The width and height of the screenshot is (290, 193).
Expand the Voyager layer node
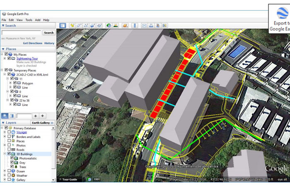pyautogui.click(x=5, y=132)
